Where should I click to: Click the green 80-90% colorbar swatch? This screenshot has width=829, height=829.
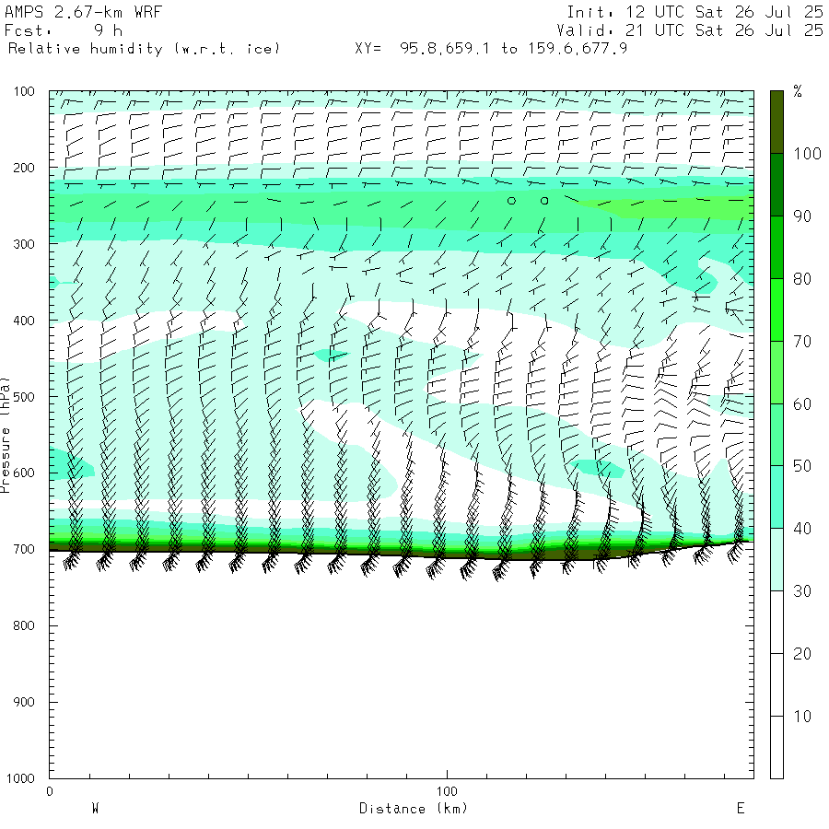pos(776,248)
